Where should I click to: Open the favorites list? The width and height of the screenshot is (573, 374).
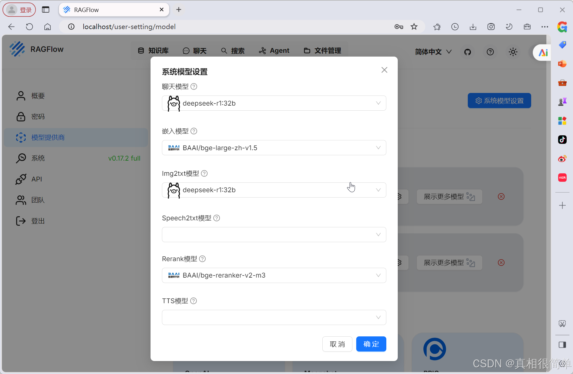437,27
